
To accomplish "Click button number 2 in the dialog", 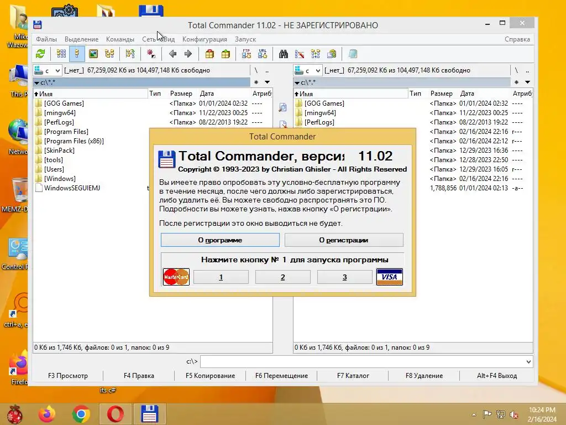I will tap(282, 277).
